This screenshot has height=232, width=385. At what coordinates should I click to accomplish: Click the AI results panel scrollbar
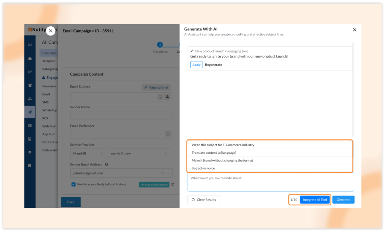point(353,89)
